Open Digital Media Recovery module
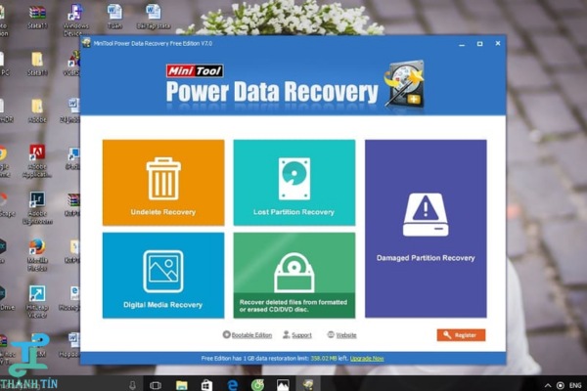 click(162, 275)
